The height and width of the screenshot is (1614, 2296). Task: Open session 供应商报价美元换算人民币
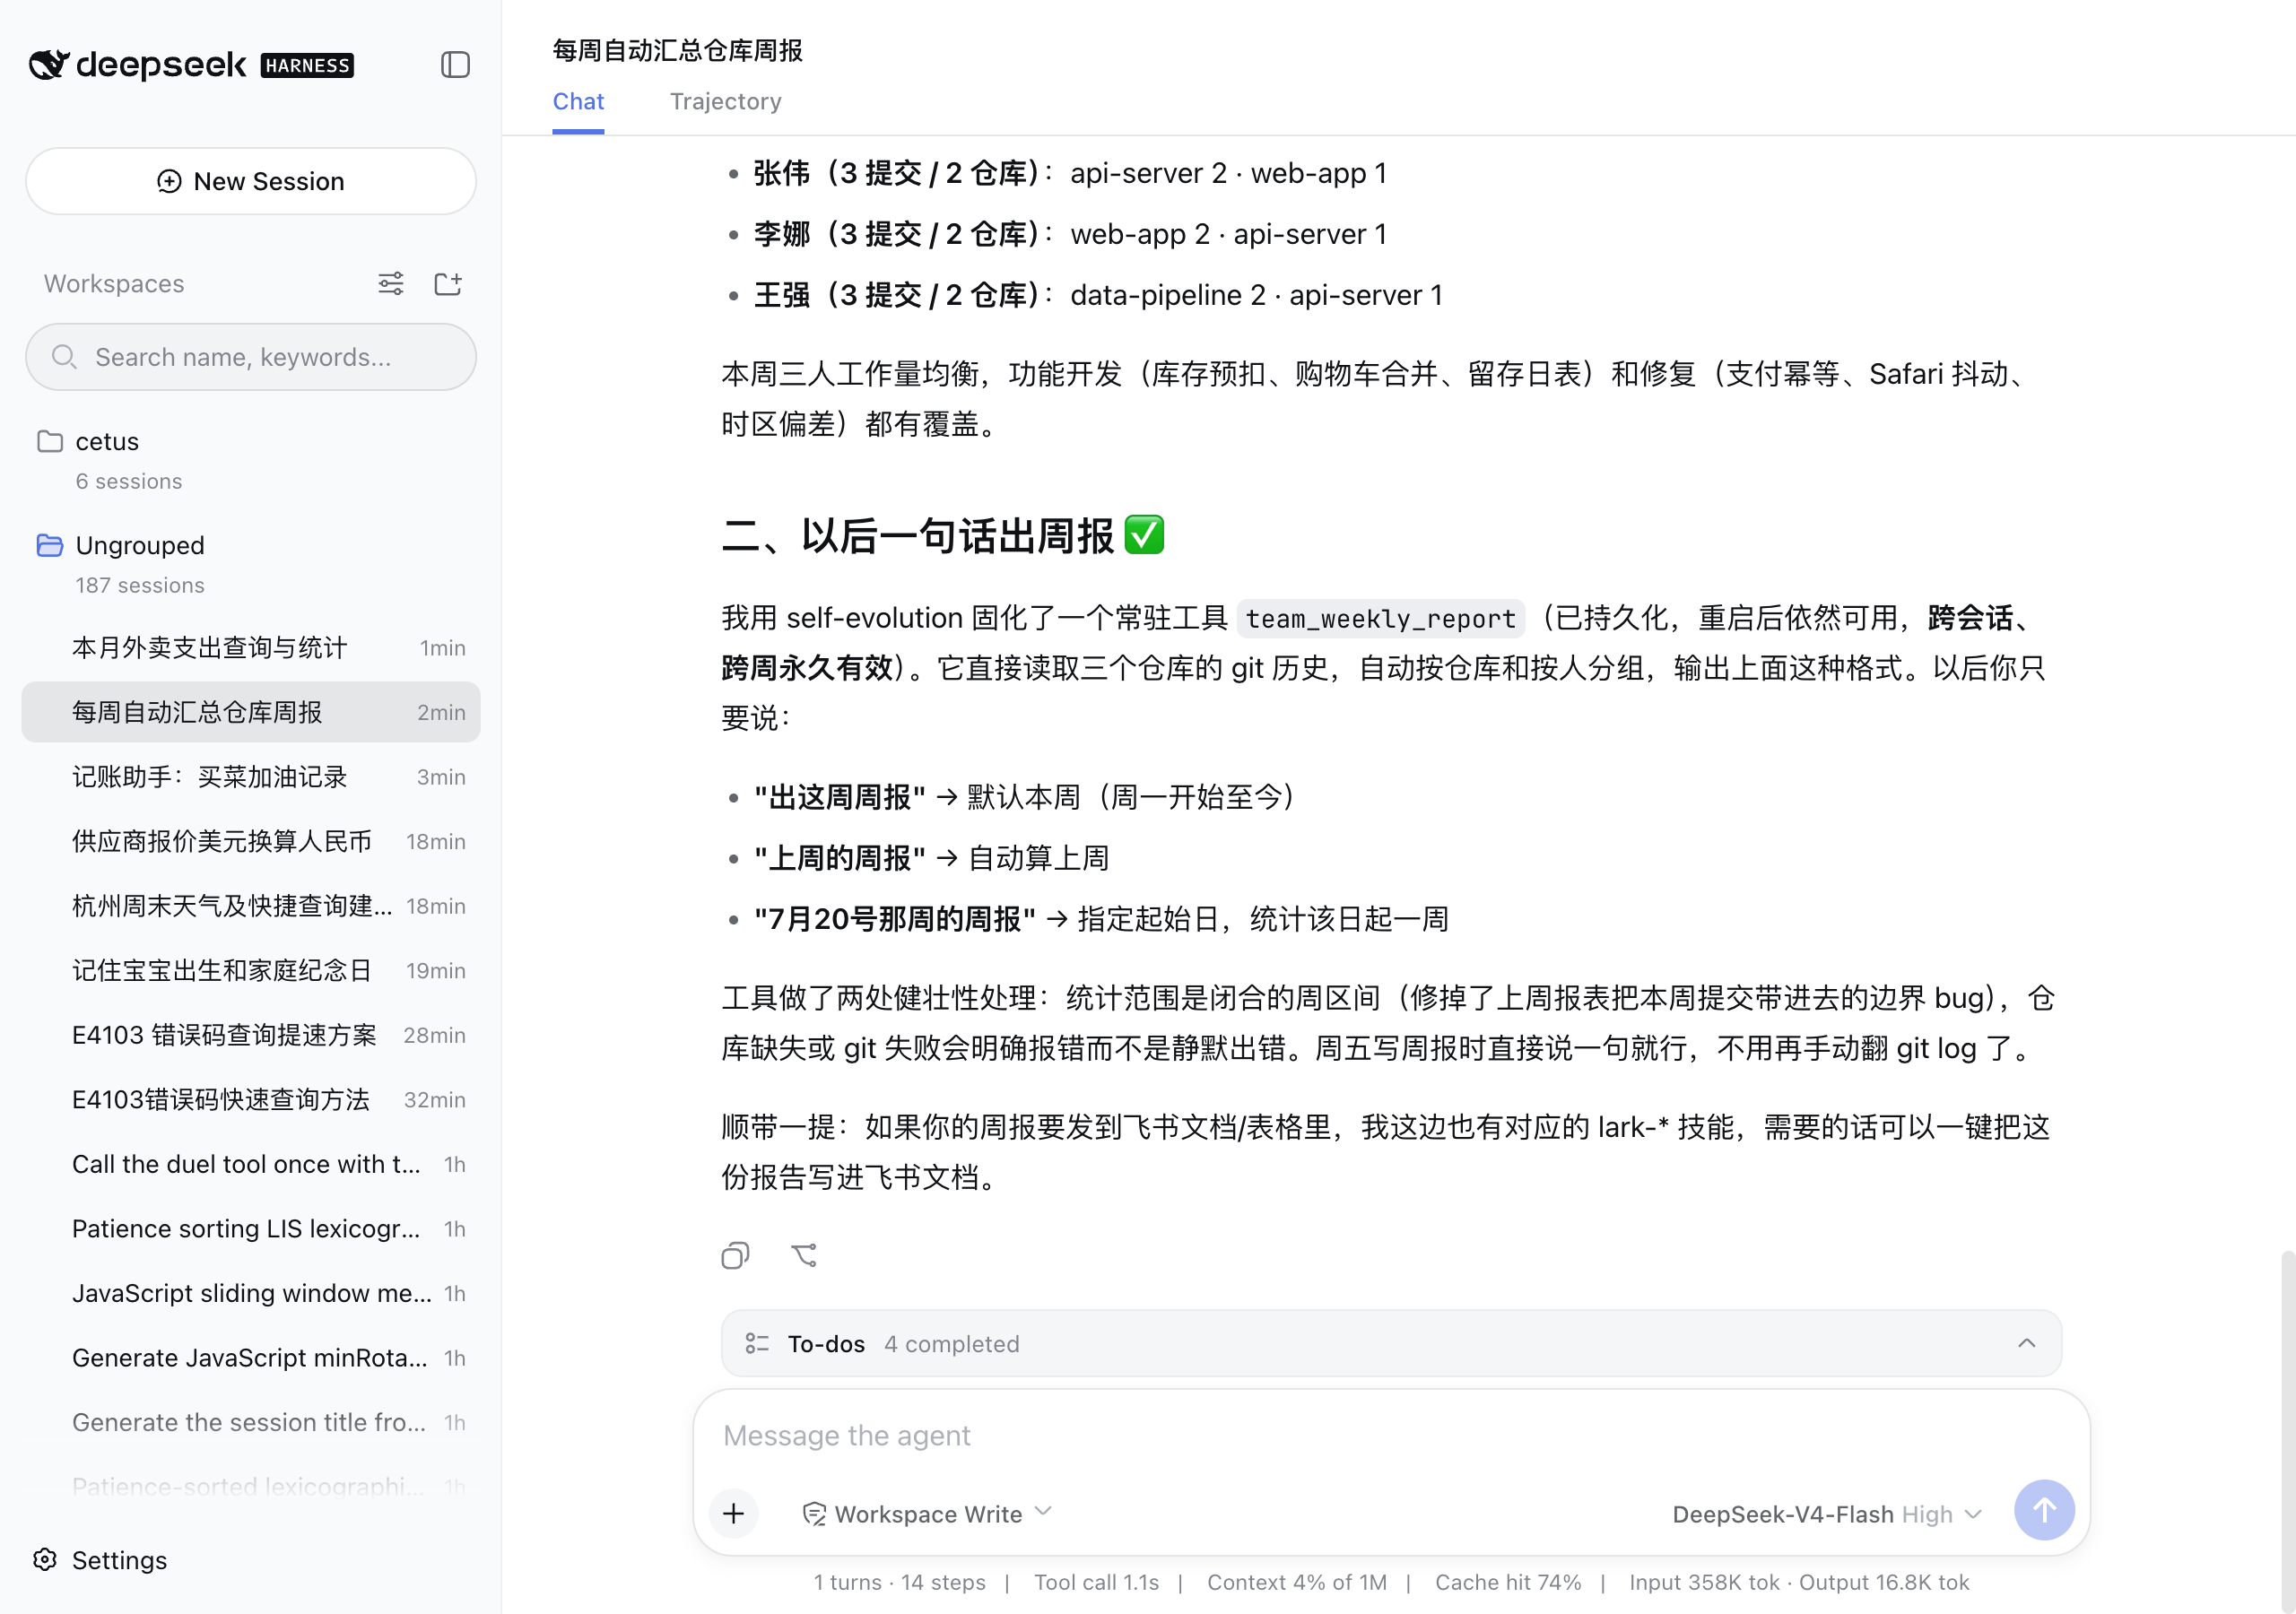tap(250, 841)
